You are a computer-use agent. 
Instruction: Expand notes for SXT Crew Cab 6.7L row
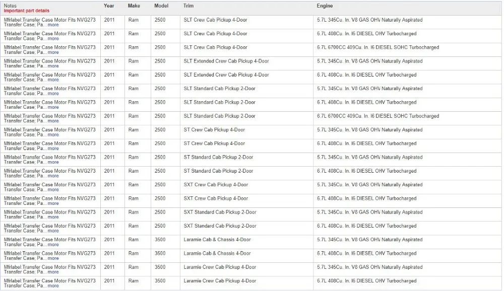pos(53,203)
